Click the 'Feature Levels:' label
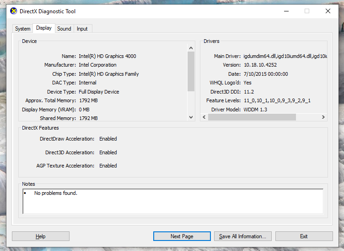The image size is (344, 251). point(223,100)
